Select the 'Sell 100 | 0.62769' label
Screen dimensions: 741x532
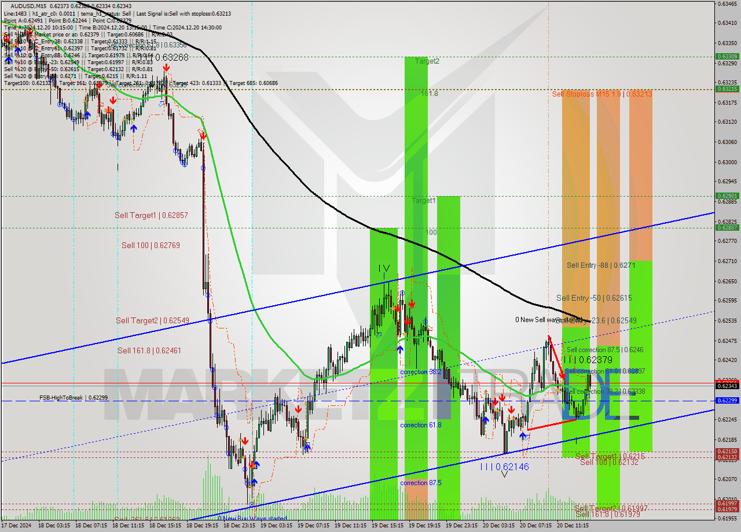(x=150, y=245)
